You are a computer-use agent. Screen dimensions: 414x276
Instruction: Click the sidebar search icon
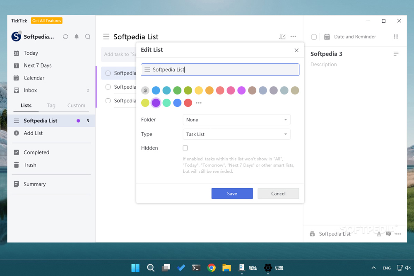click(x=88, y=37)
